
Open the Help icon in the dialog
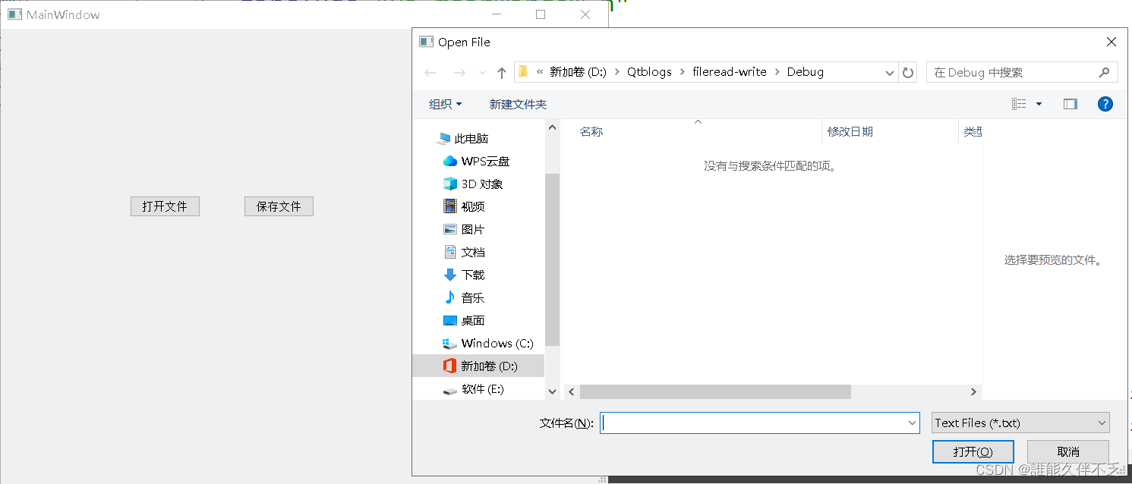click(x=1105, y=104)
